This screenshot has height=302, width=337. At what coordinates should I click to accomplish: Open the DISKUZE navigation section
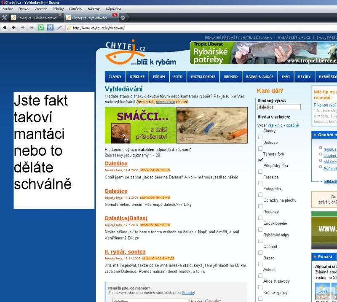tap(137, 77)
